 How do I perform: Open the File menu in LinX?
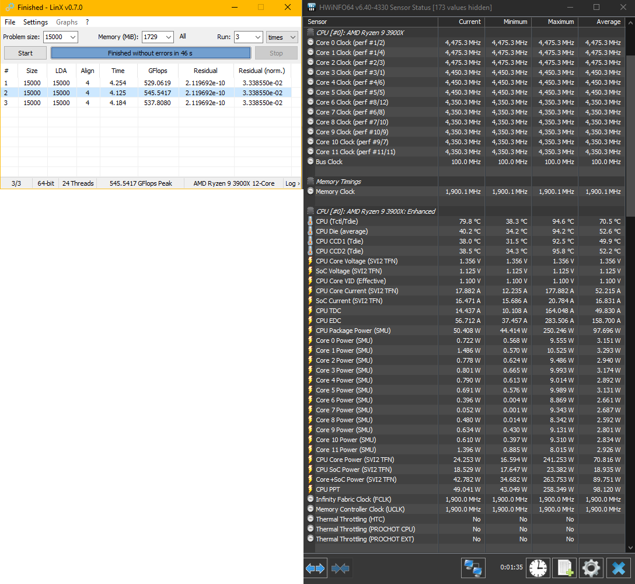coord(10,22)
